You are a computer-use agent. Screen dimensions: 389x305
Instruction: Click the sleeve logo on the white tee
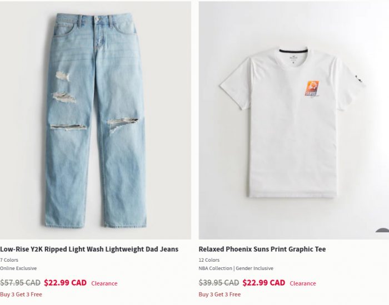358,79
